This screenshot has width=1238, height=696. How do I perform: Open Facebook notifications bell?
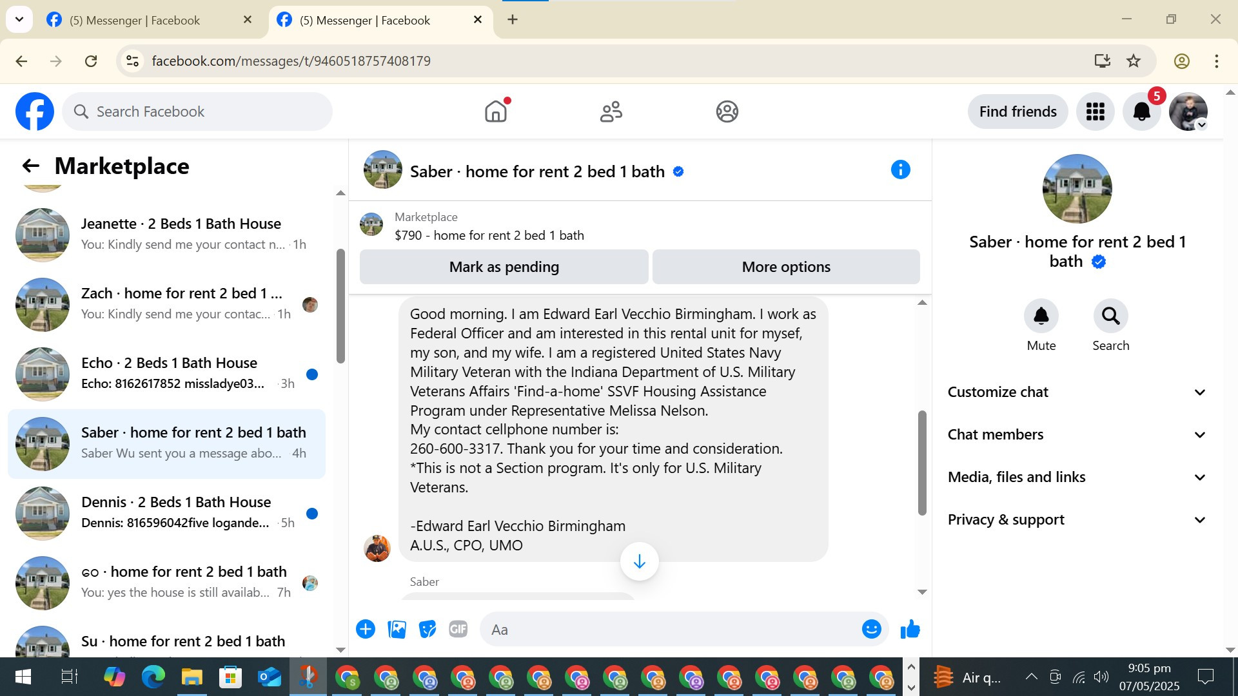[x=1141, y=111]
